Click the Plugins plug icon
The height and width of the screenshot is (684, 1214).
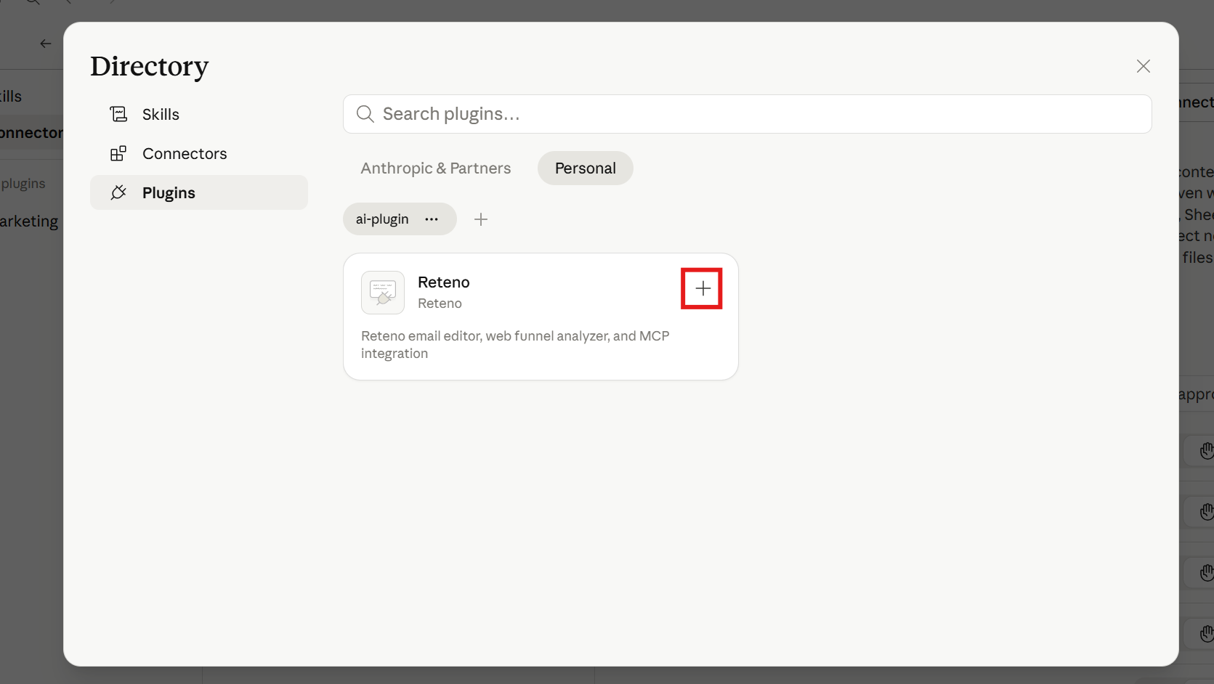tap(118, 192)
